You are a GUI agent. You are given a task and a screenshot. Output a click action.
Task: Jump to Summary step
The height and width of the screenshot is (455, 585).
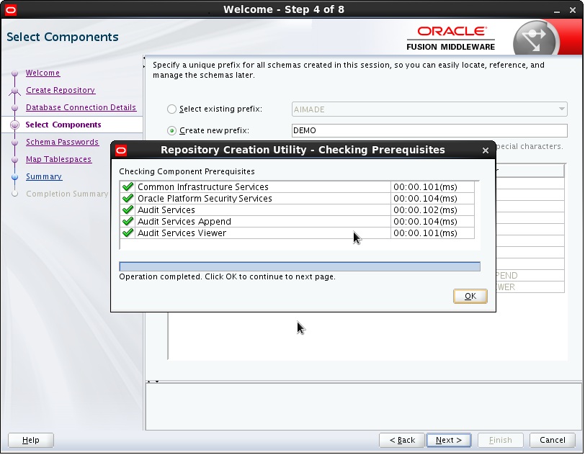point(44,176)
